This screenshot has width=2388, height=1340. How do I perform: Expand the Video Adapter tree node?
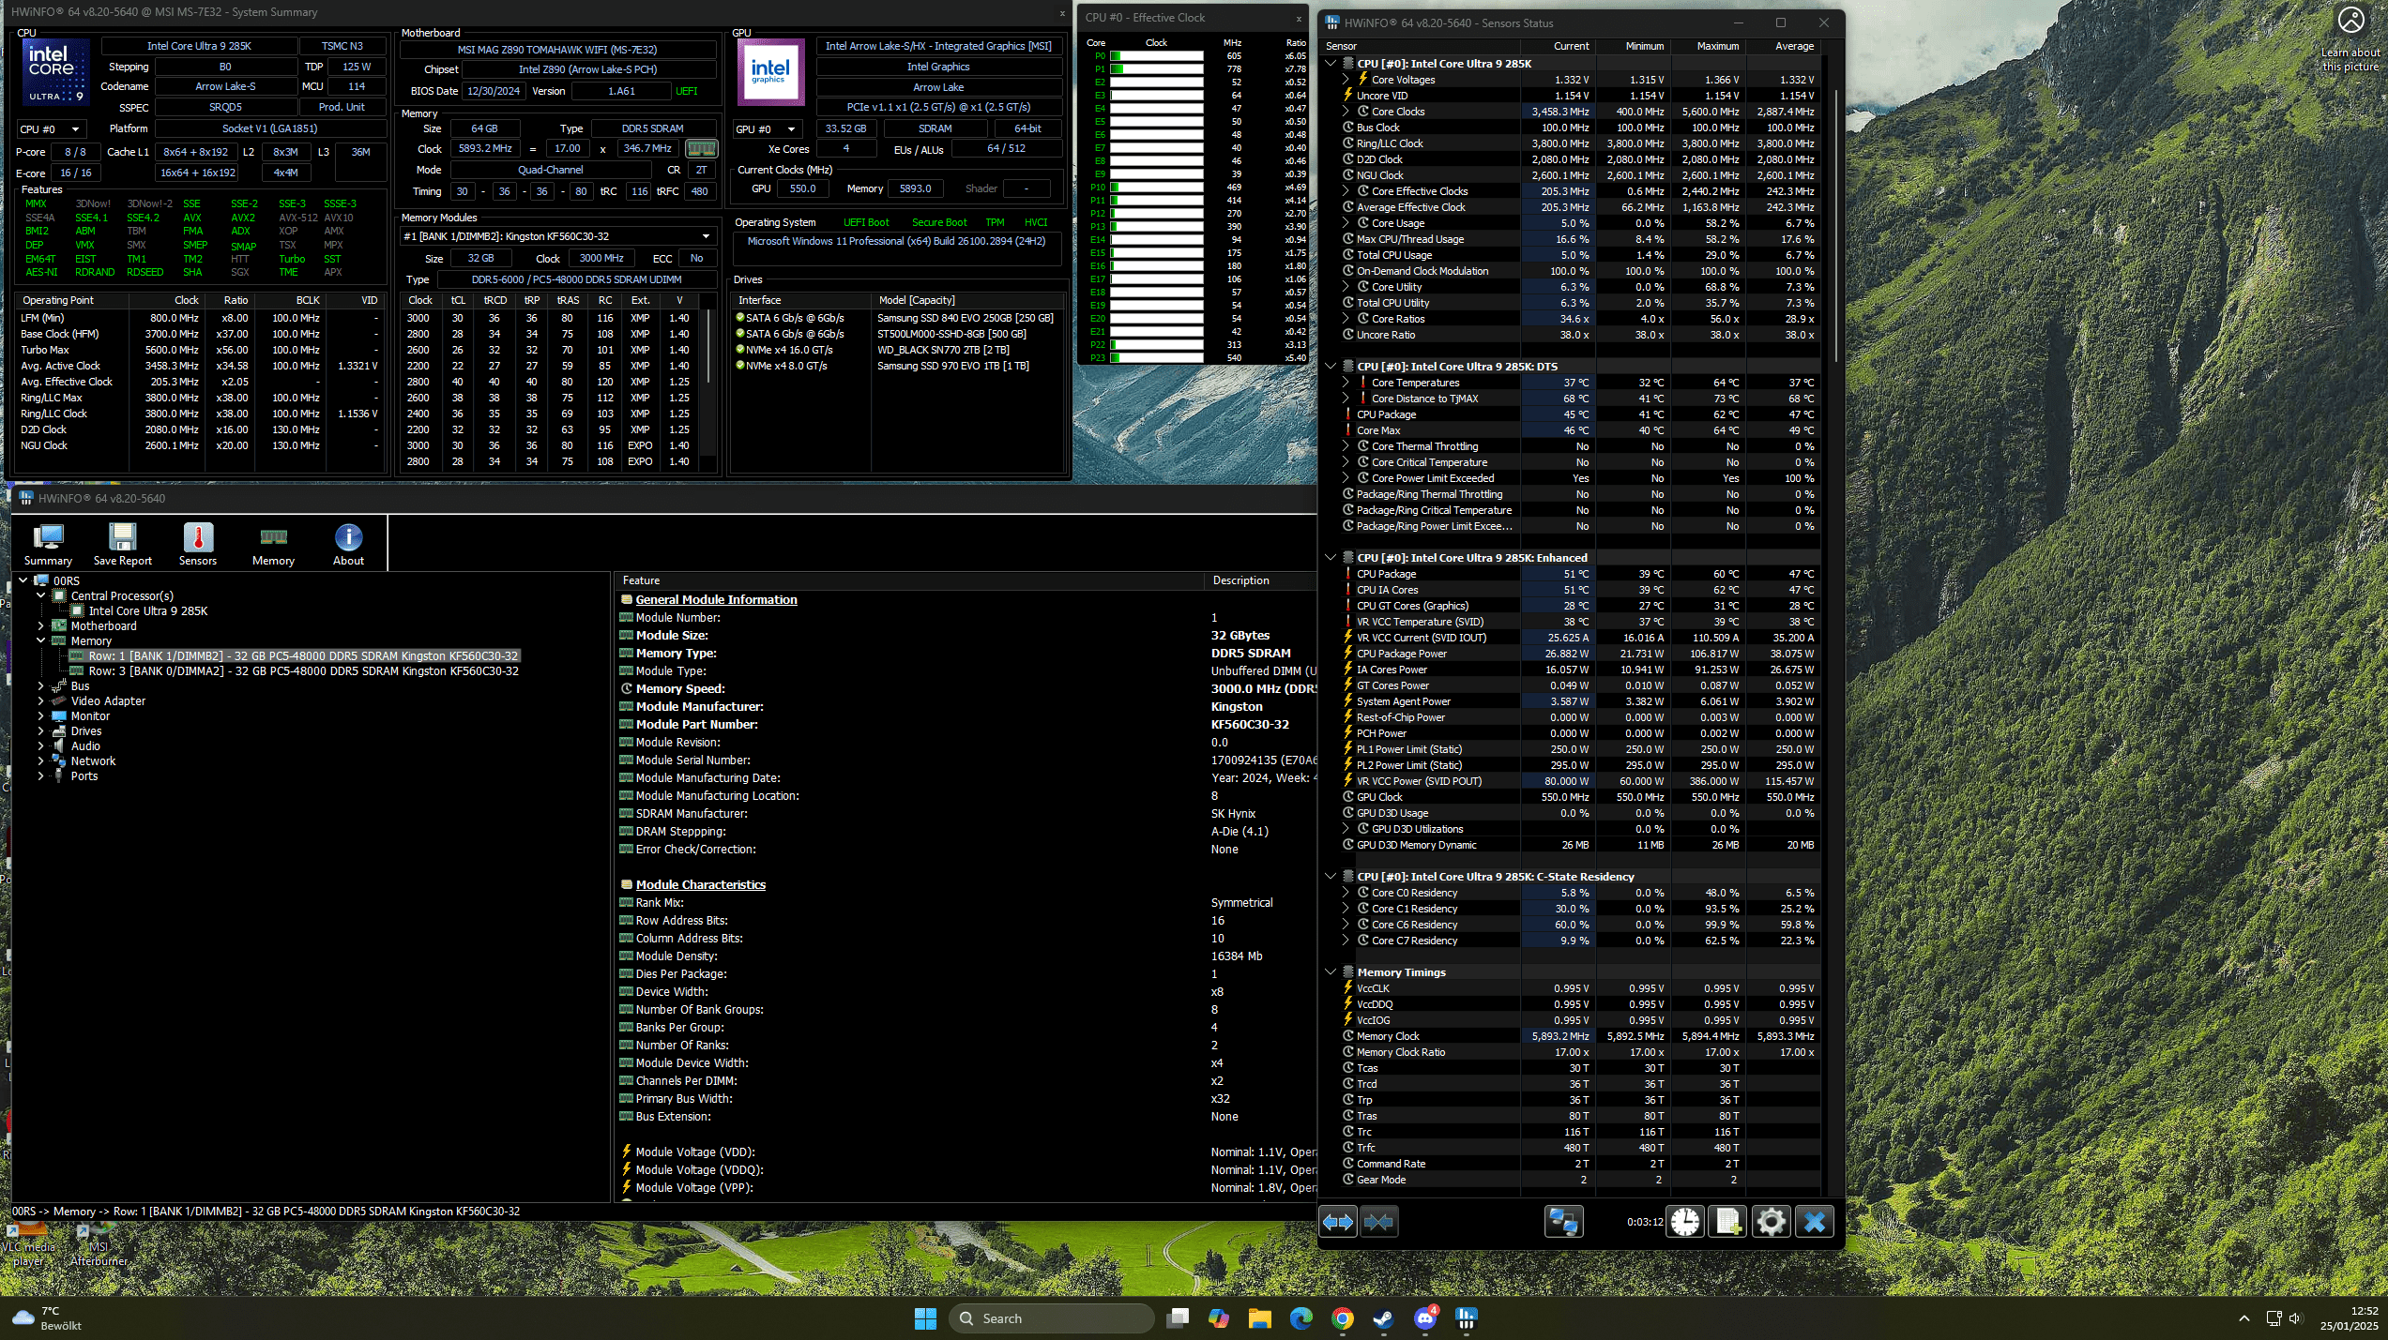coord(41,700)
